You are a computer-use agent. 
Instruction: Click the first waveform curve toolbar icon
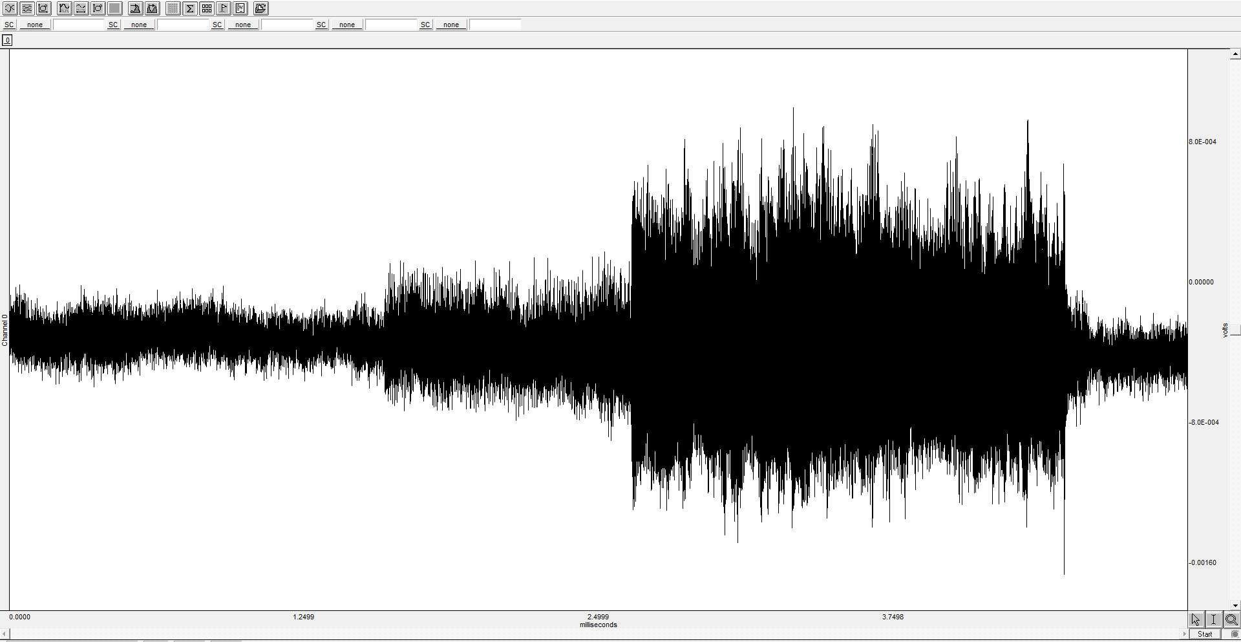coord(10,8)
